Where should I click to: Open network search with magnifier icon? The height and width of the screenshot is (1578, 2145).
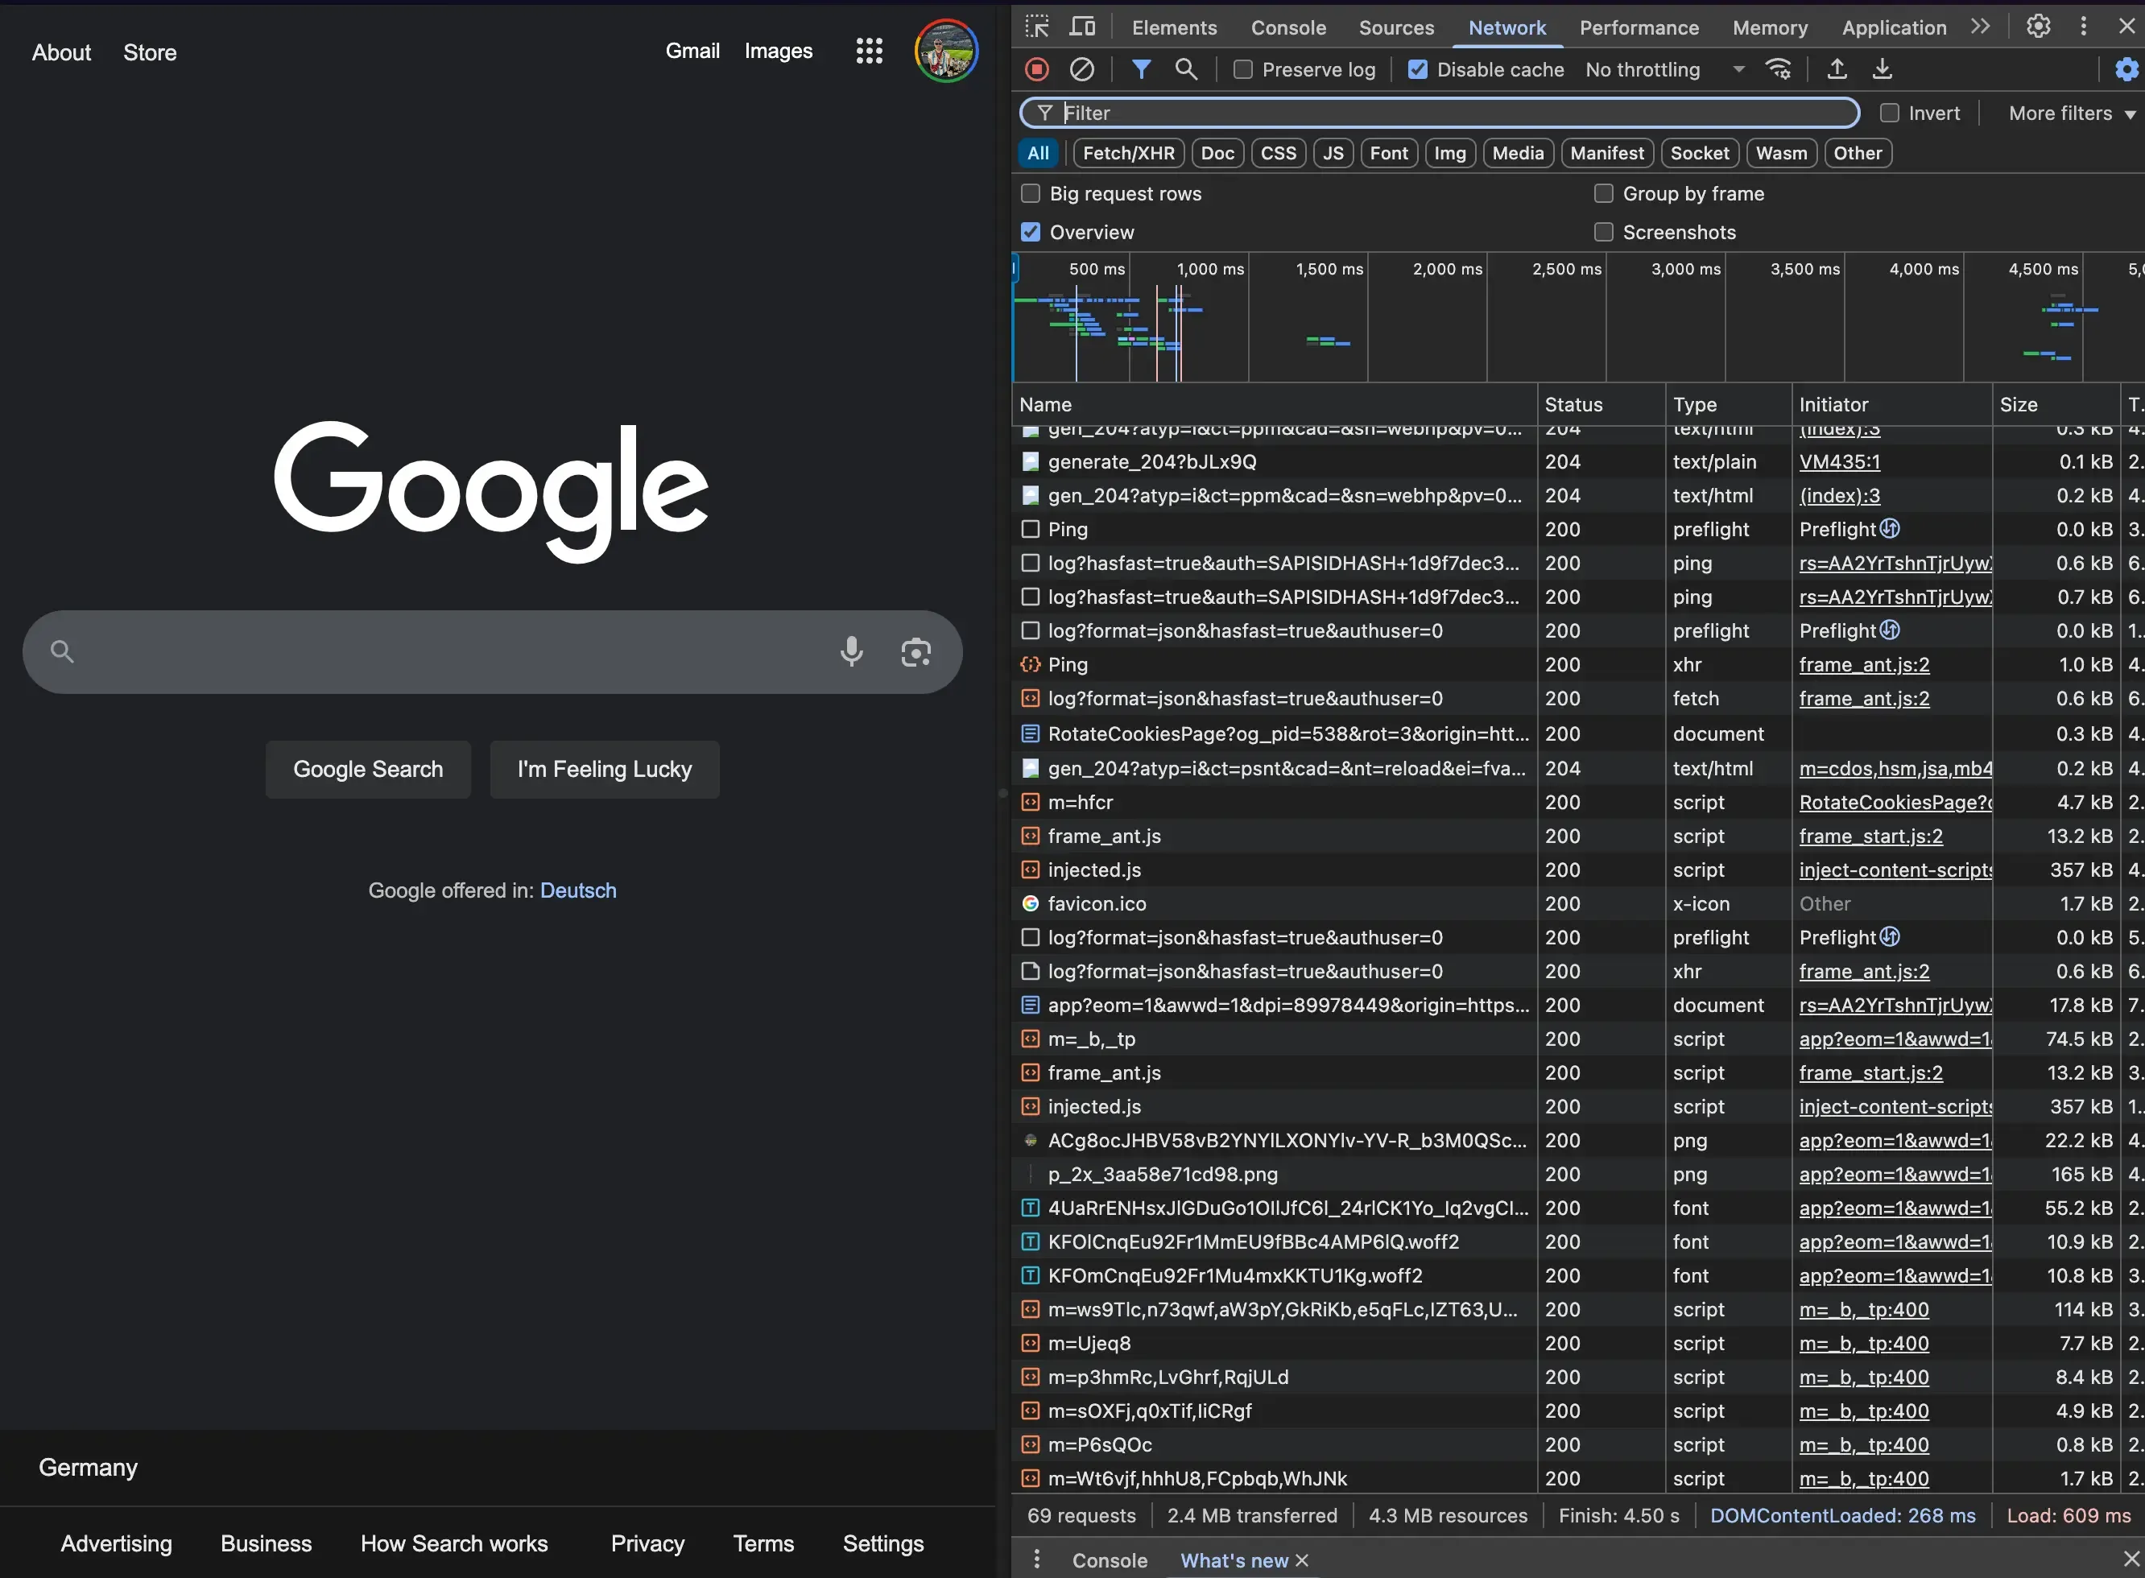[1186, 68]
